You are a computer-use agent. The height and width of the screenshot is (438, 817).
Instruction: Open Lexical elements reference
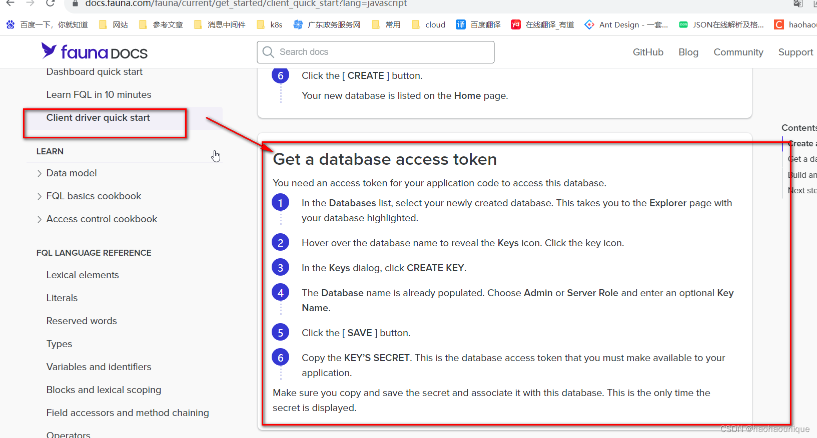tap(83, 275)
